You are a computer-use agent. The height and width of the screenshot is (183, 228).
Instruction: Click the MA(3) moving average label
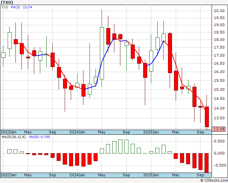(15, 7)
